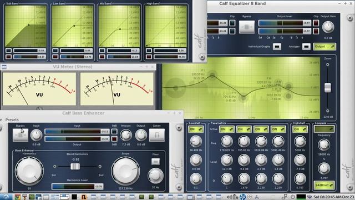Image resolution: width=355 pixels, height=200 pixels.
Task: Click the Lowpass Q knob at 0.707
Action: point(324,168)
